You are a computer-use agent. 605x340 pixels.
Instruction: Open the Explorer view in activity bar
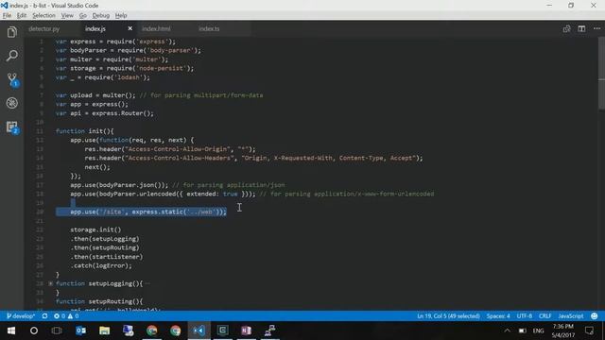pos(12,32)
